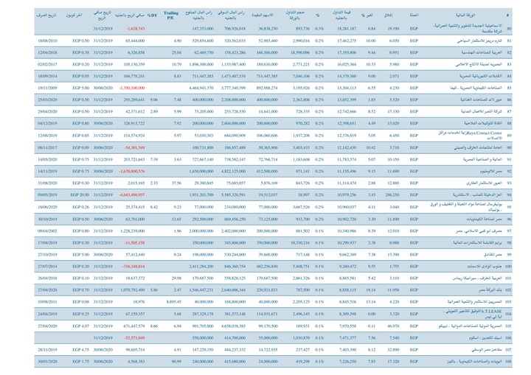Click the coupon value 'EGP 4.75'
531x375 pixels.
pyautogui.click(x=80, y=350)
